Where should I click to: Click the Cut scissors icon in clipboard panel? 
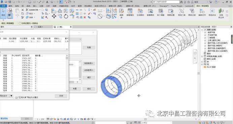(23, 10)
